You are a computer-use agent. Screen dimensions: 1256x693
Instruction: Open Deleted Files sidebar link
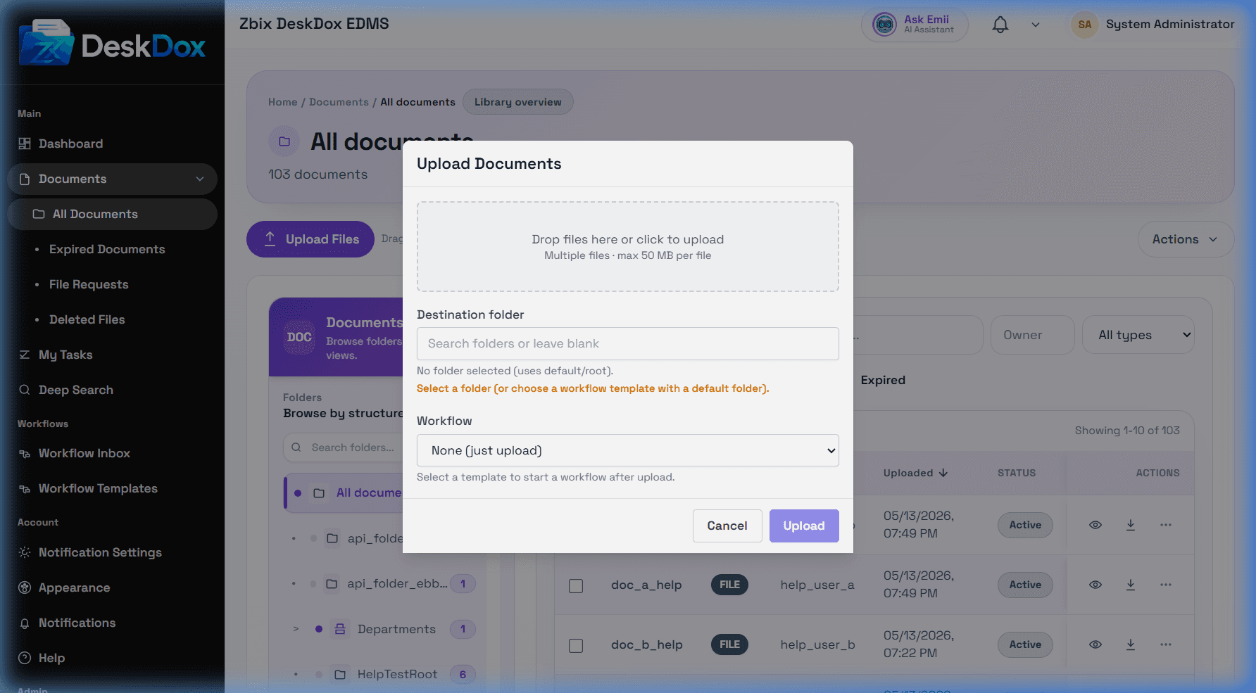pyautogui.click(x=87, y=319)
